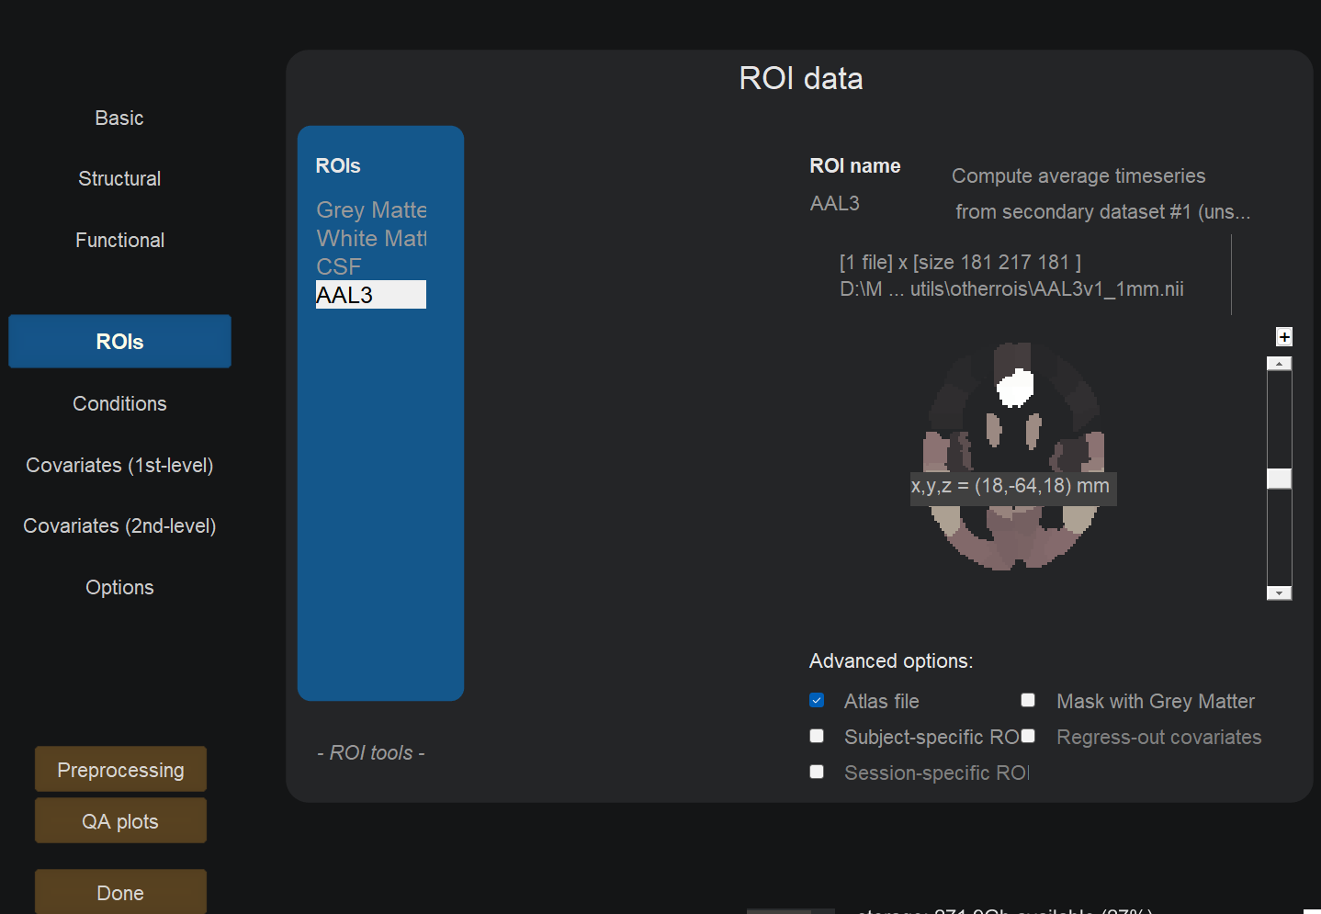Open the ROI tools menu
The image size is (1321, 914).
click(x=370, y=753)
